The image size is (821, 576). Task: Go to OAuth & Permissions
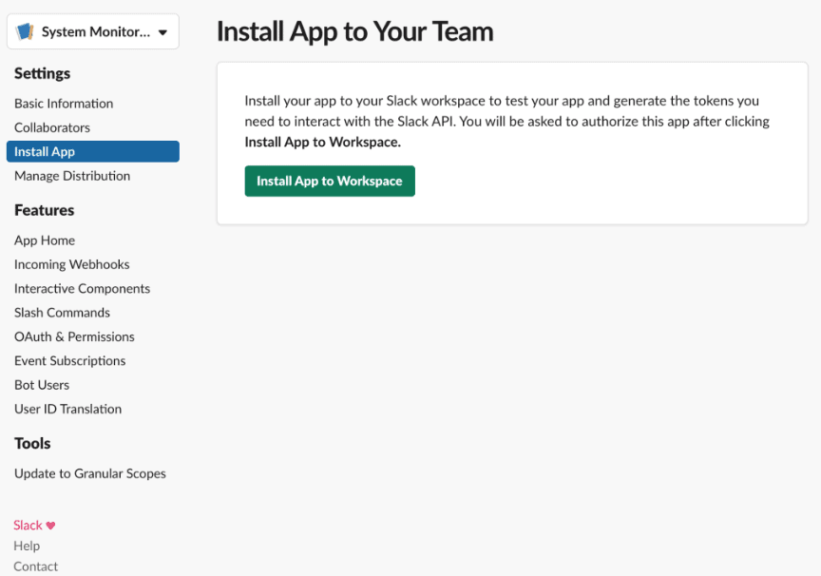(74, 336)
